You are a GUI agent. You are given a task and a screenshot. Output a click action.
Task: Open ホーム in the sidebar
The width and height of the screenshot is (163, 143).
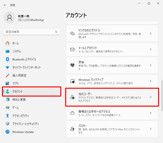pos(32,43)
